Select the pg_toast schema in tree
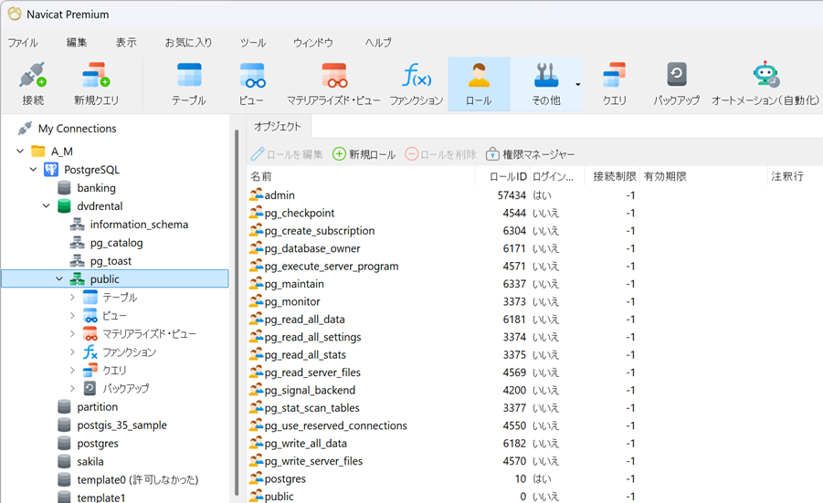823x503 pixels. 111,261
